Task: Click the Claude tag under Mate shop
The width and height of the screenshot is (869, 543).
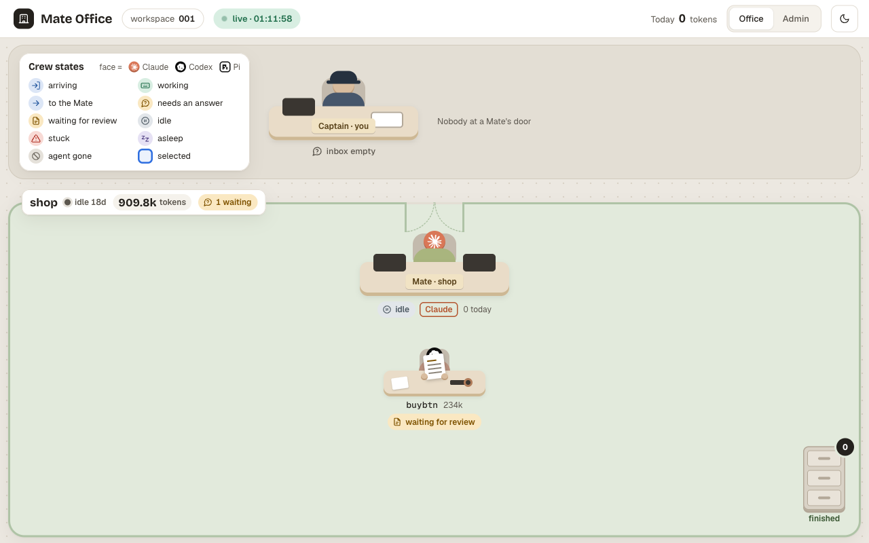Action: (439, 310)
